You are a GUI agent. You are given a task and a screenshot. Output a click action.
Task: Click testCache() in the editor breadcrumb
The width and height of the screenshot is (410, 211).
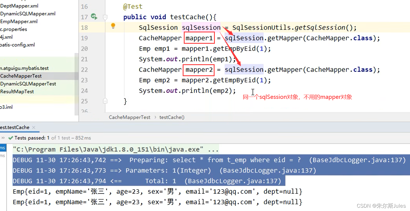click(172, 117)
